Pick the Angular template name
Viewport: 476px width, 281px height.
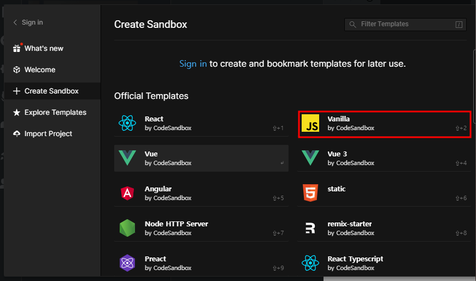(158, 189)
